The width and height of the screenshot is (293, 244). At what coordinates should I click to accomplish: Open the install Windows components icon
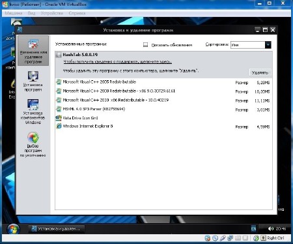(33, 104)
